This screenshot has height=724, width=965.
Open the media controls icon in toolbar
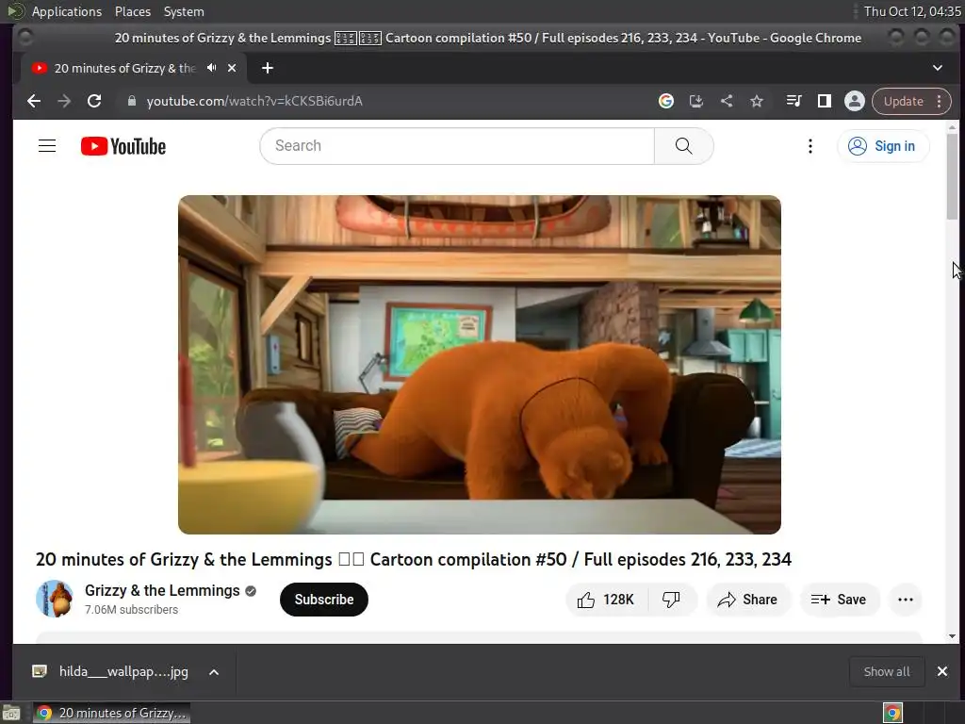click(793, 101)
